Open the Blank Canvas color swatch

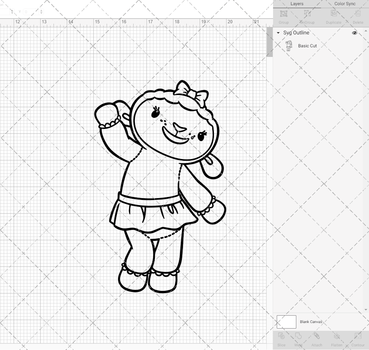286,322
